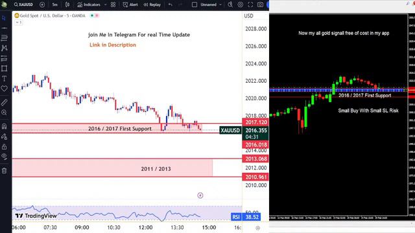Open time axis settings gear
This screenshot has height=233, width=415.
[x=258, y=228]
